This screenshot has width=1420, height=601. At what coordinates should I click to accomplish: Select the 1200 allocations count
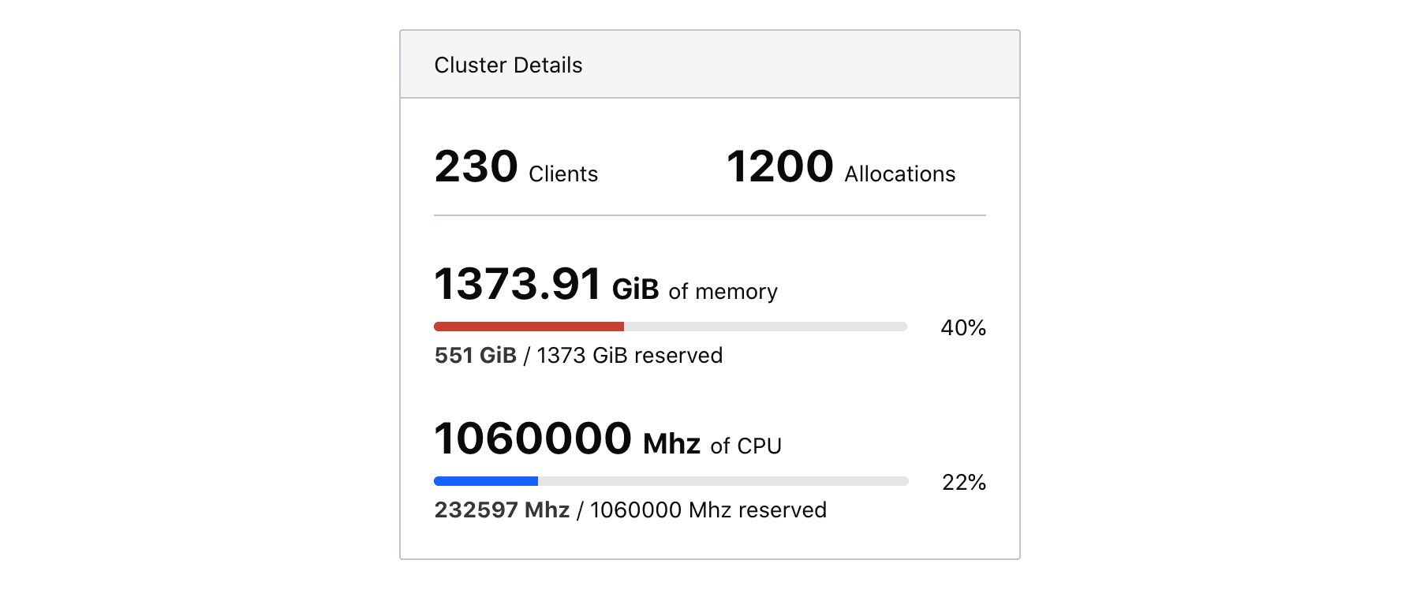(x=779, y=166)
